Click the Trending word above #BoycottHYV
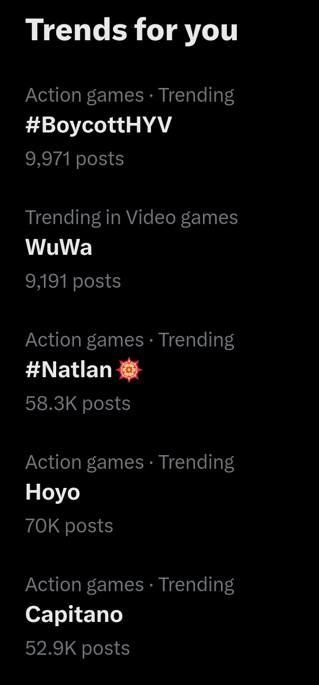The image size is (319, 685). click(x=196, y=95)
